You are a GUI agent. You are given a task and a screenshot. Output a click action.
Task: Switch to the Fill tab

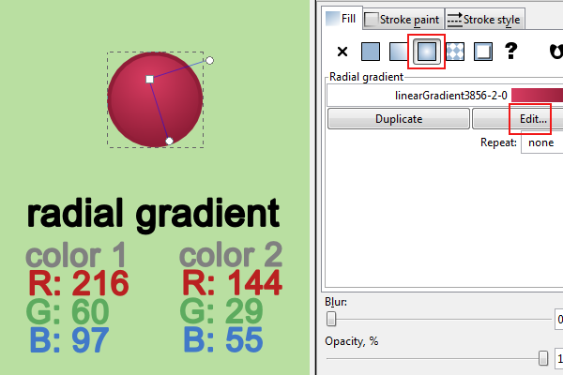tap(342, 19)
